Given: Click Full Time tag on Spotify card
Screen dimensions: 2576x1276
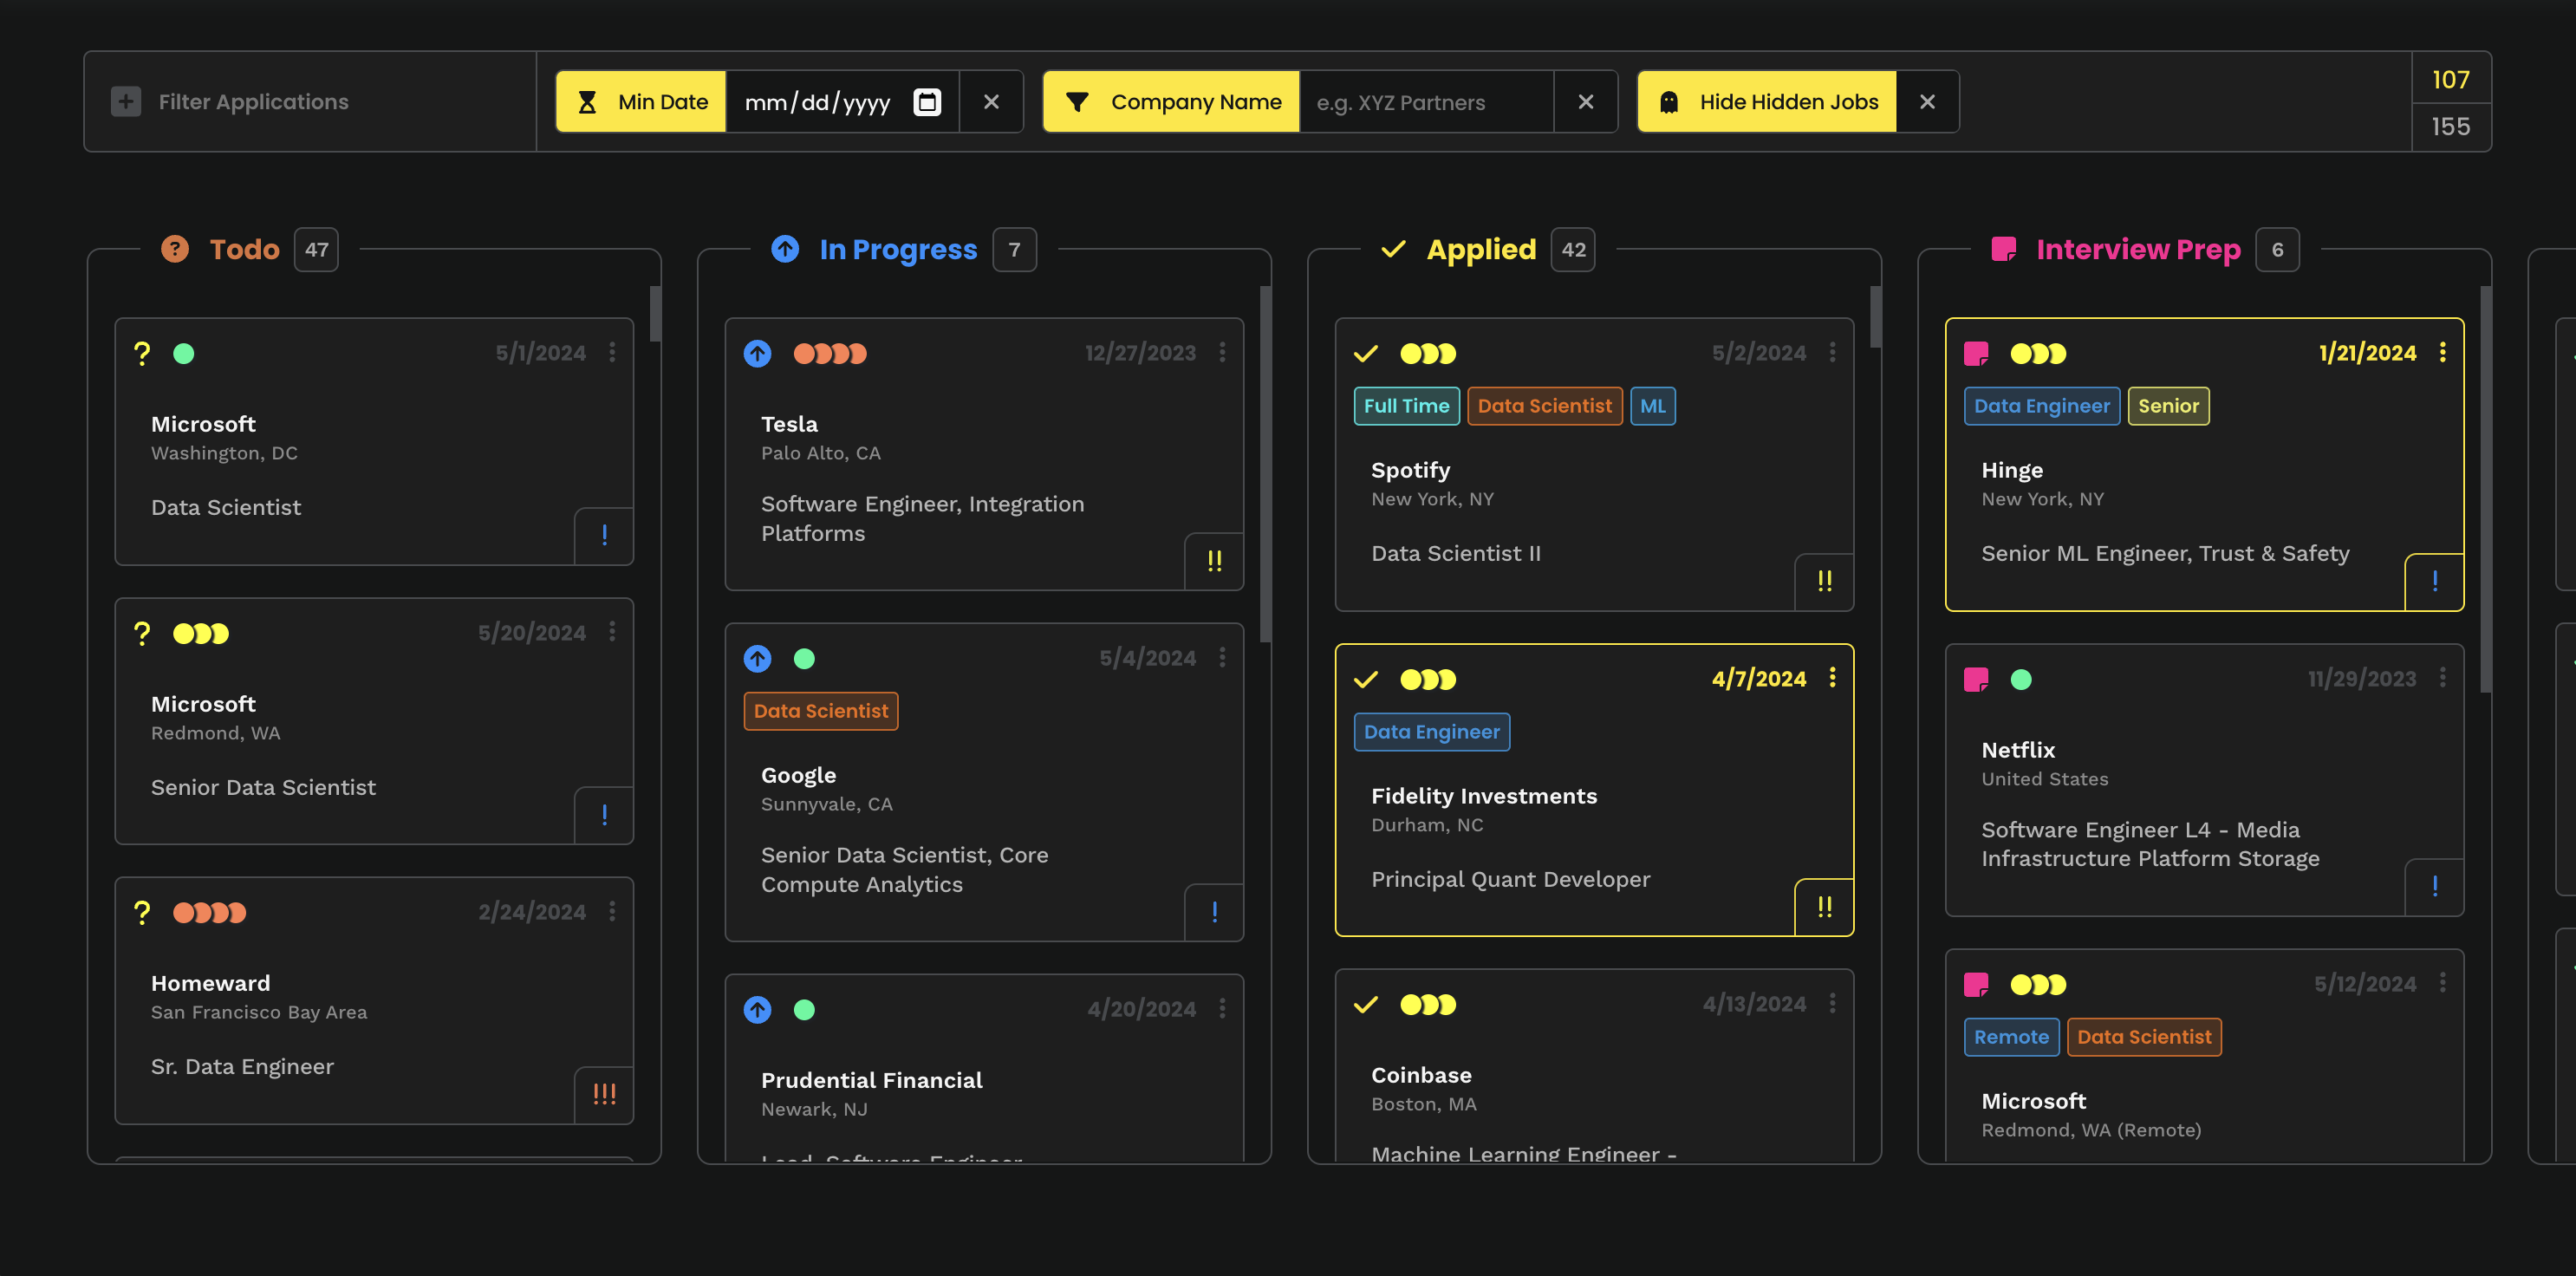Looking at the screenshot, I should (1406, 405).
